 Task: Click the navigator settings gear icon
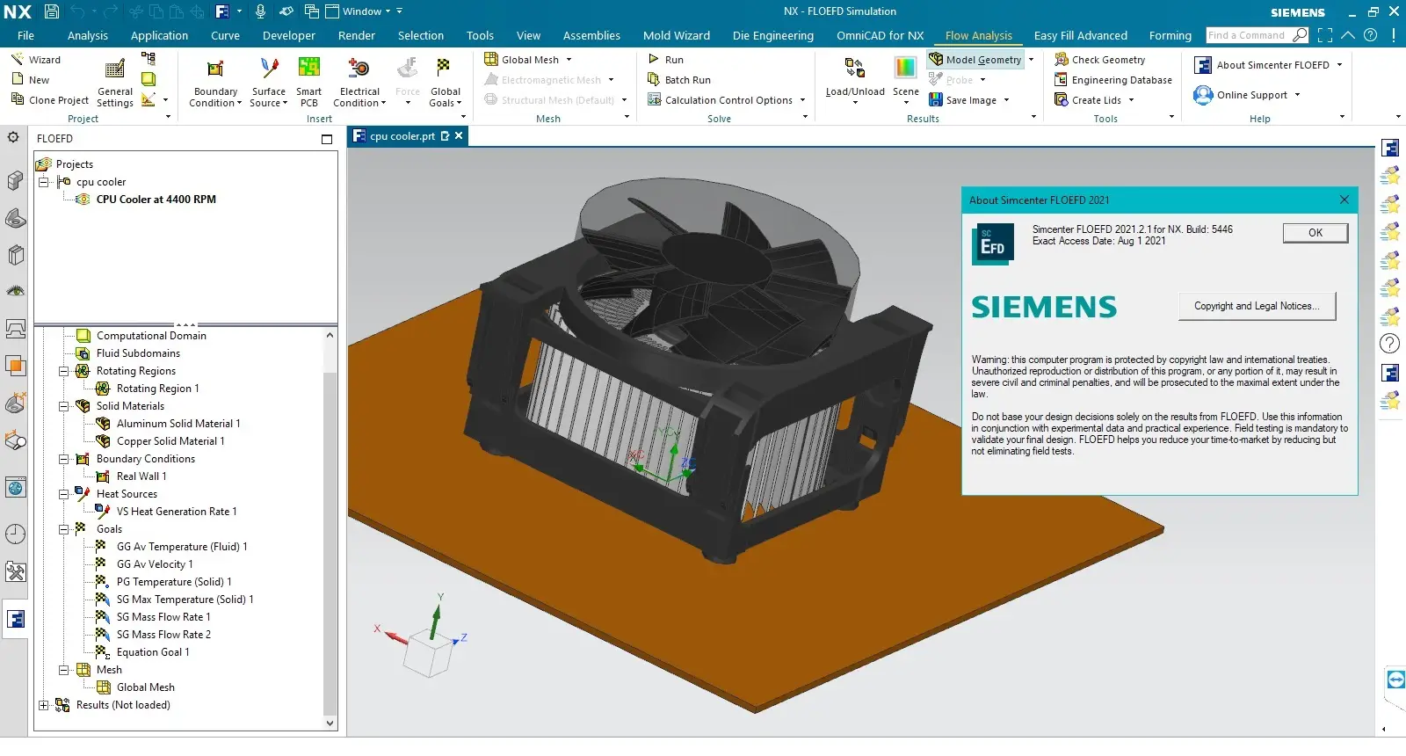13,137
